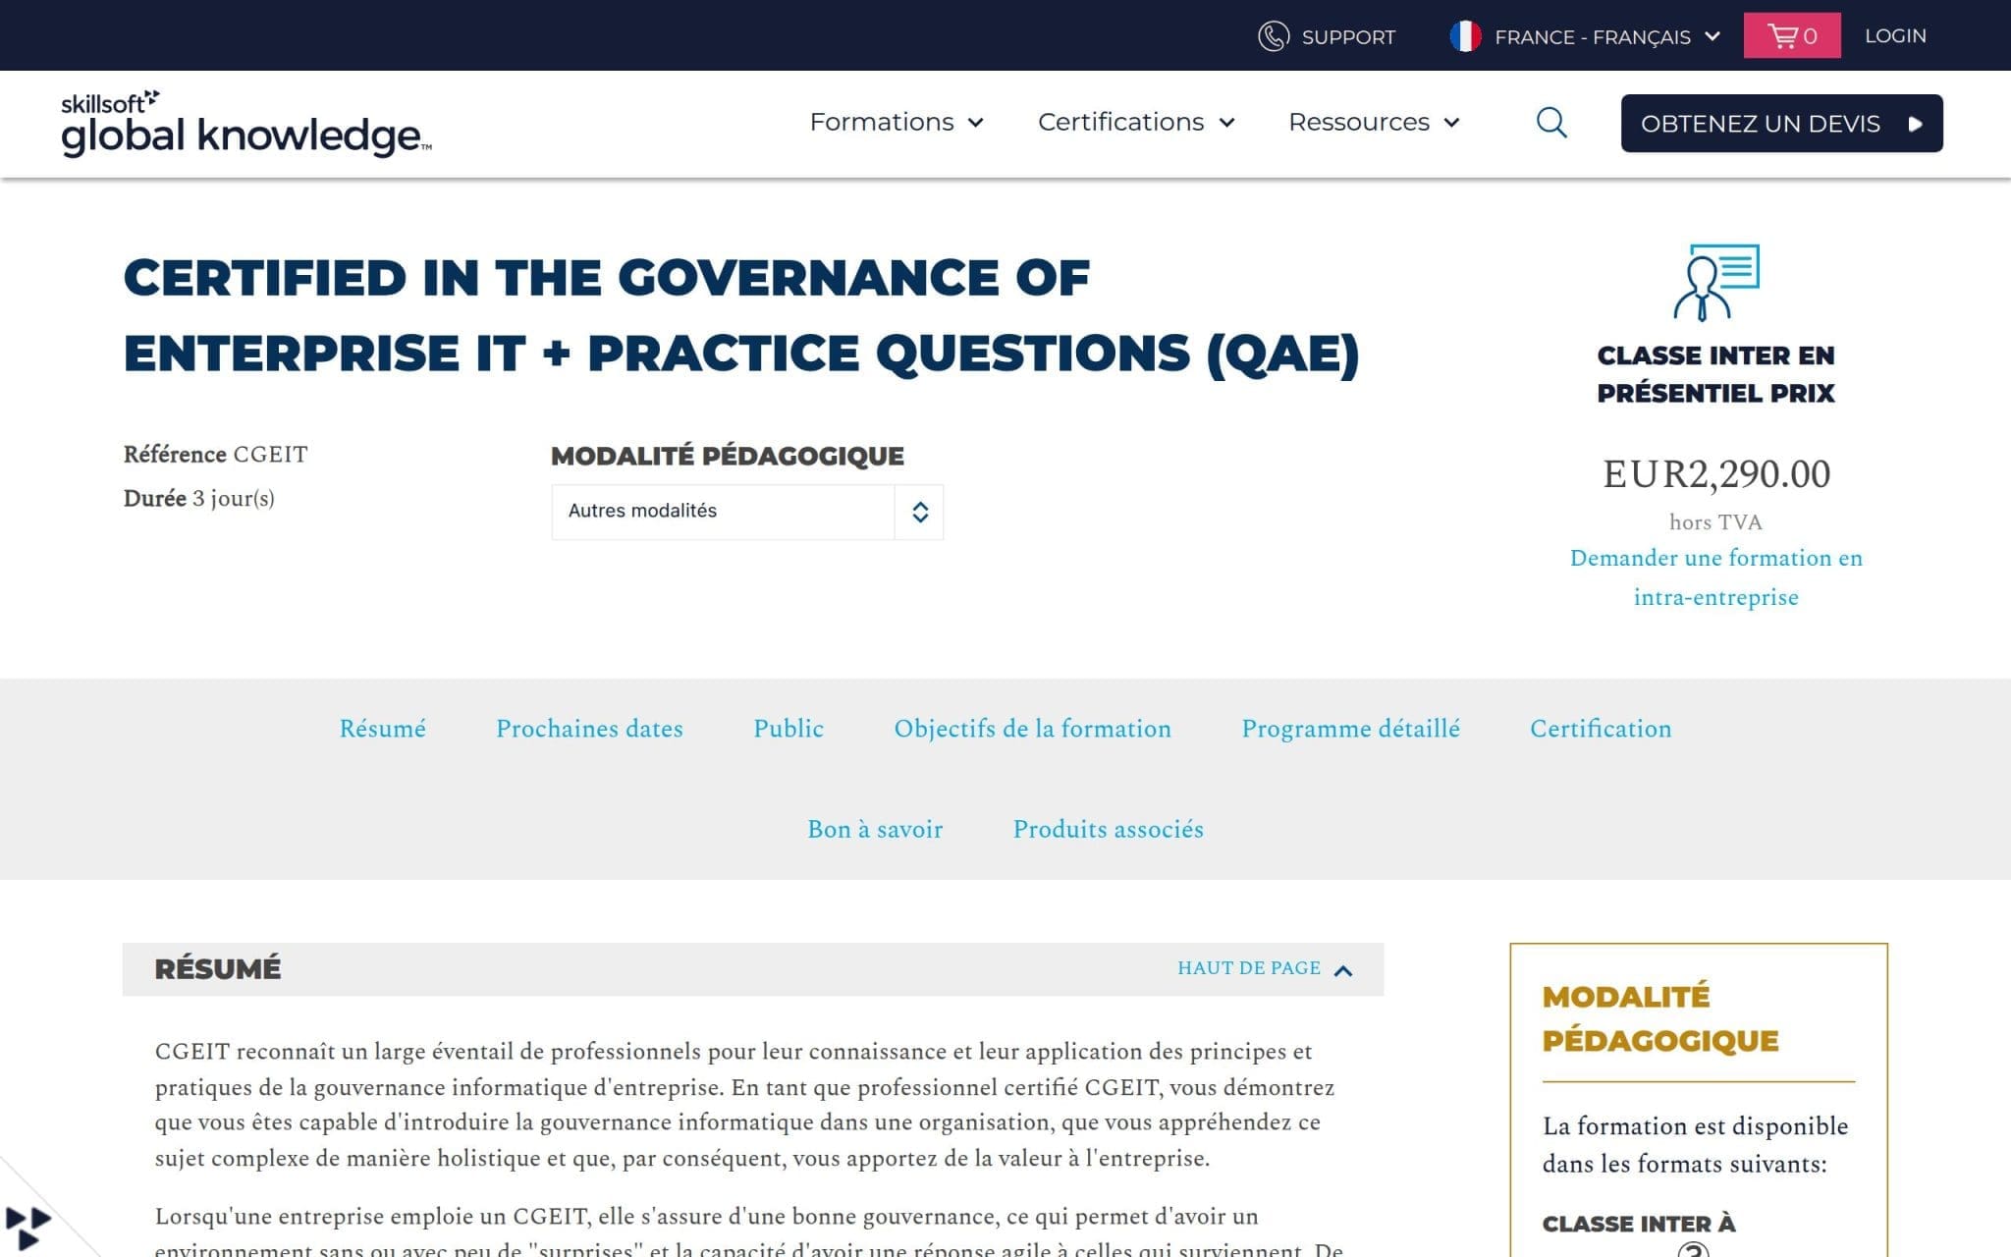
Task: Click the Support phone icon
Action: click(1273, 36)
